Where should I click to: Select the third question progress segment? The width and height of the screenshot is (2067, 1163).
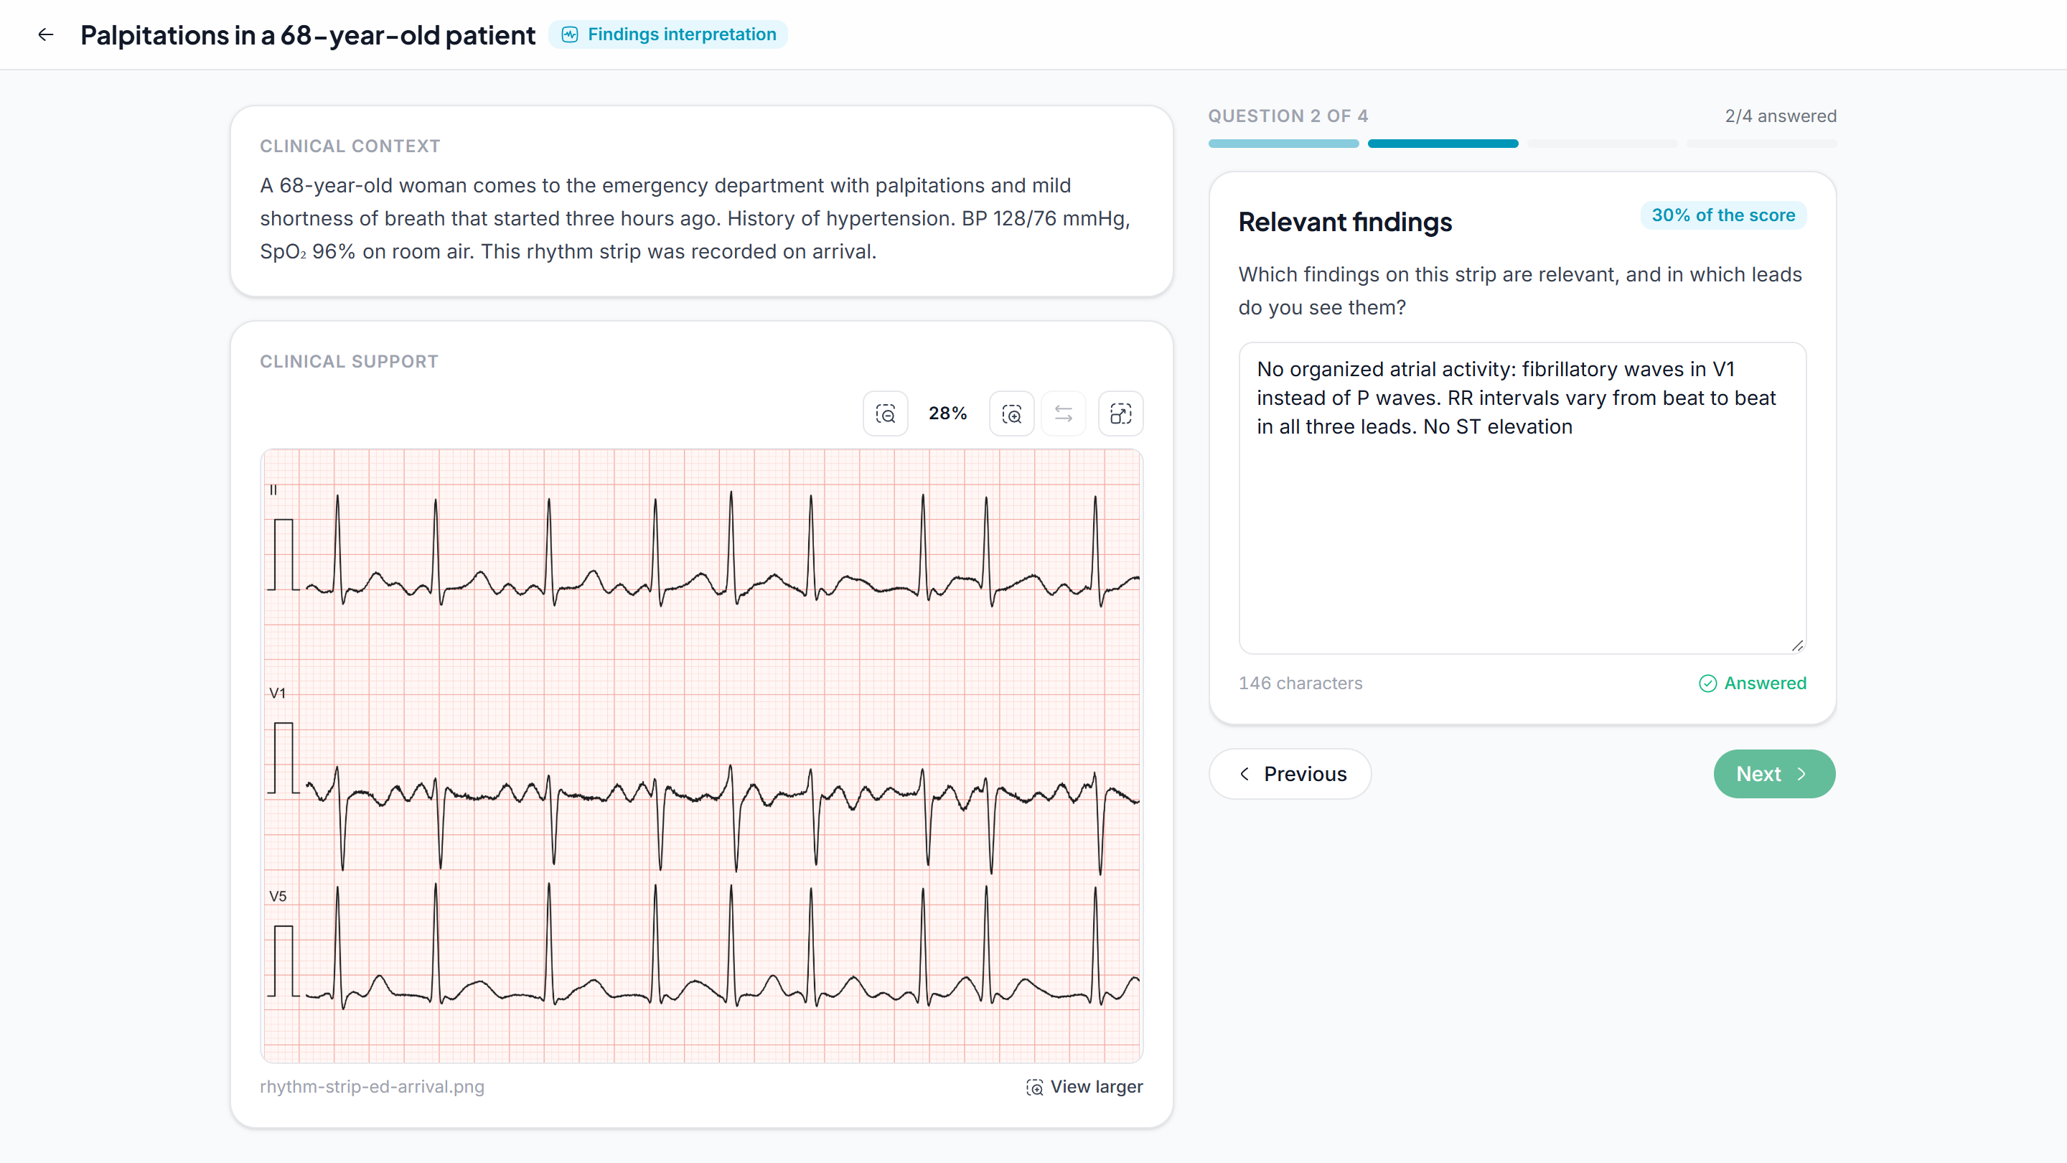click(1602, 144)
